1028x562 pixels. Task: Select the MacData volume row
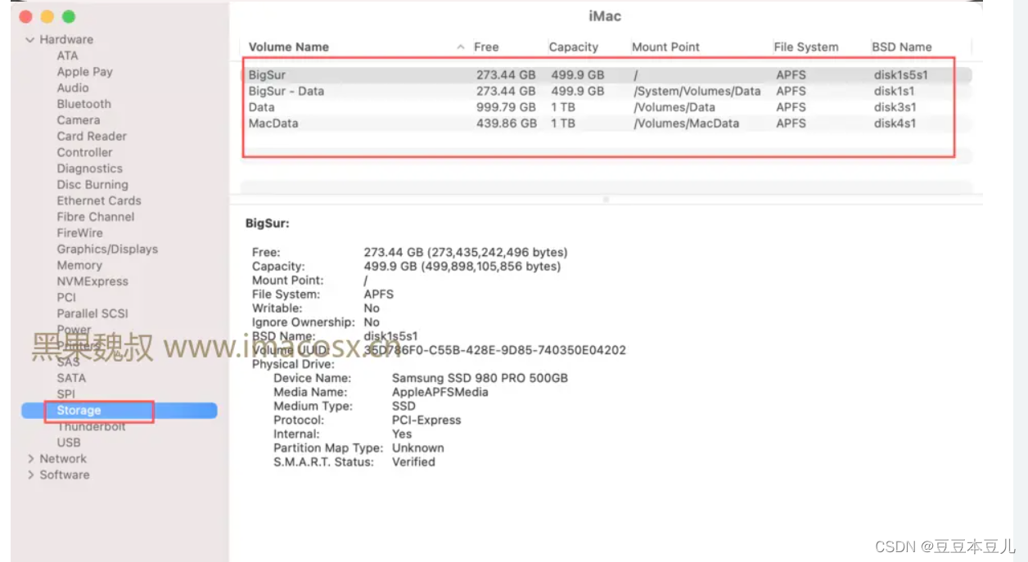tap(606, 124)
